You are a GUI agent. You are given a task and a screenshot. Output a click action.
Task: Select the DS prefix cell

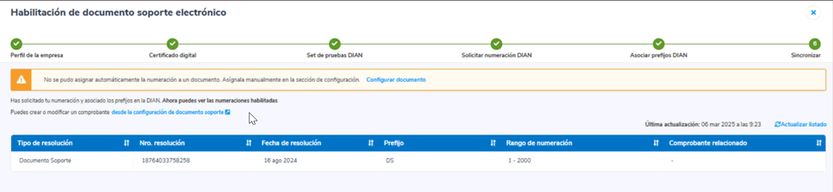click(438, 161)
